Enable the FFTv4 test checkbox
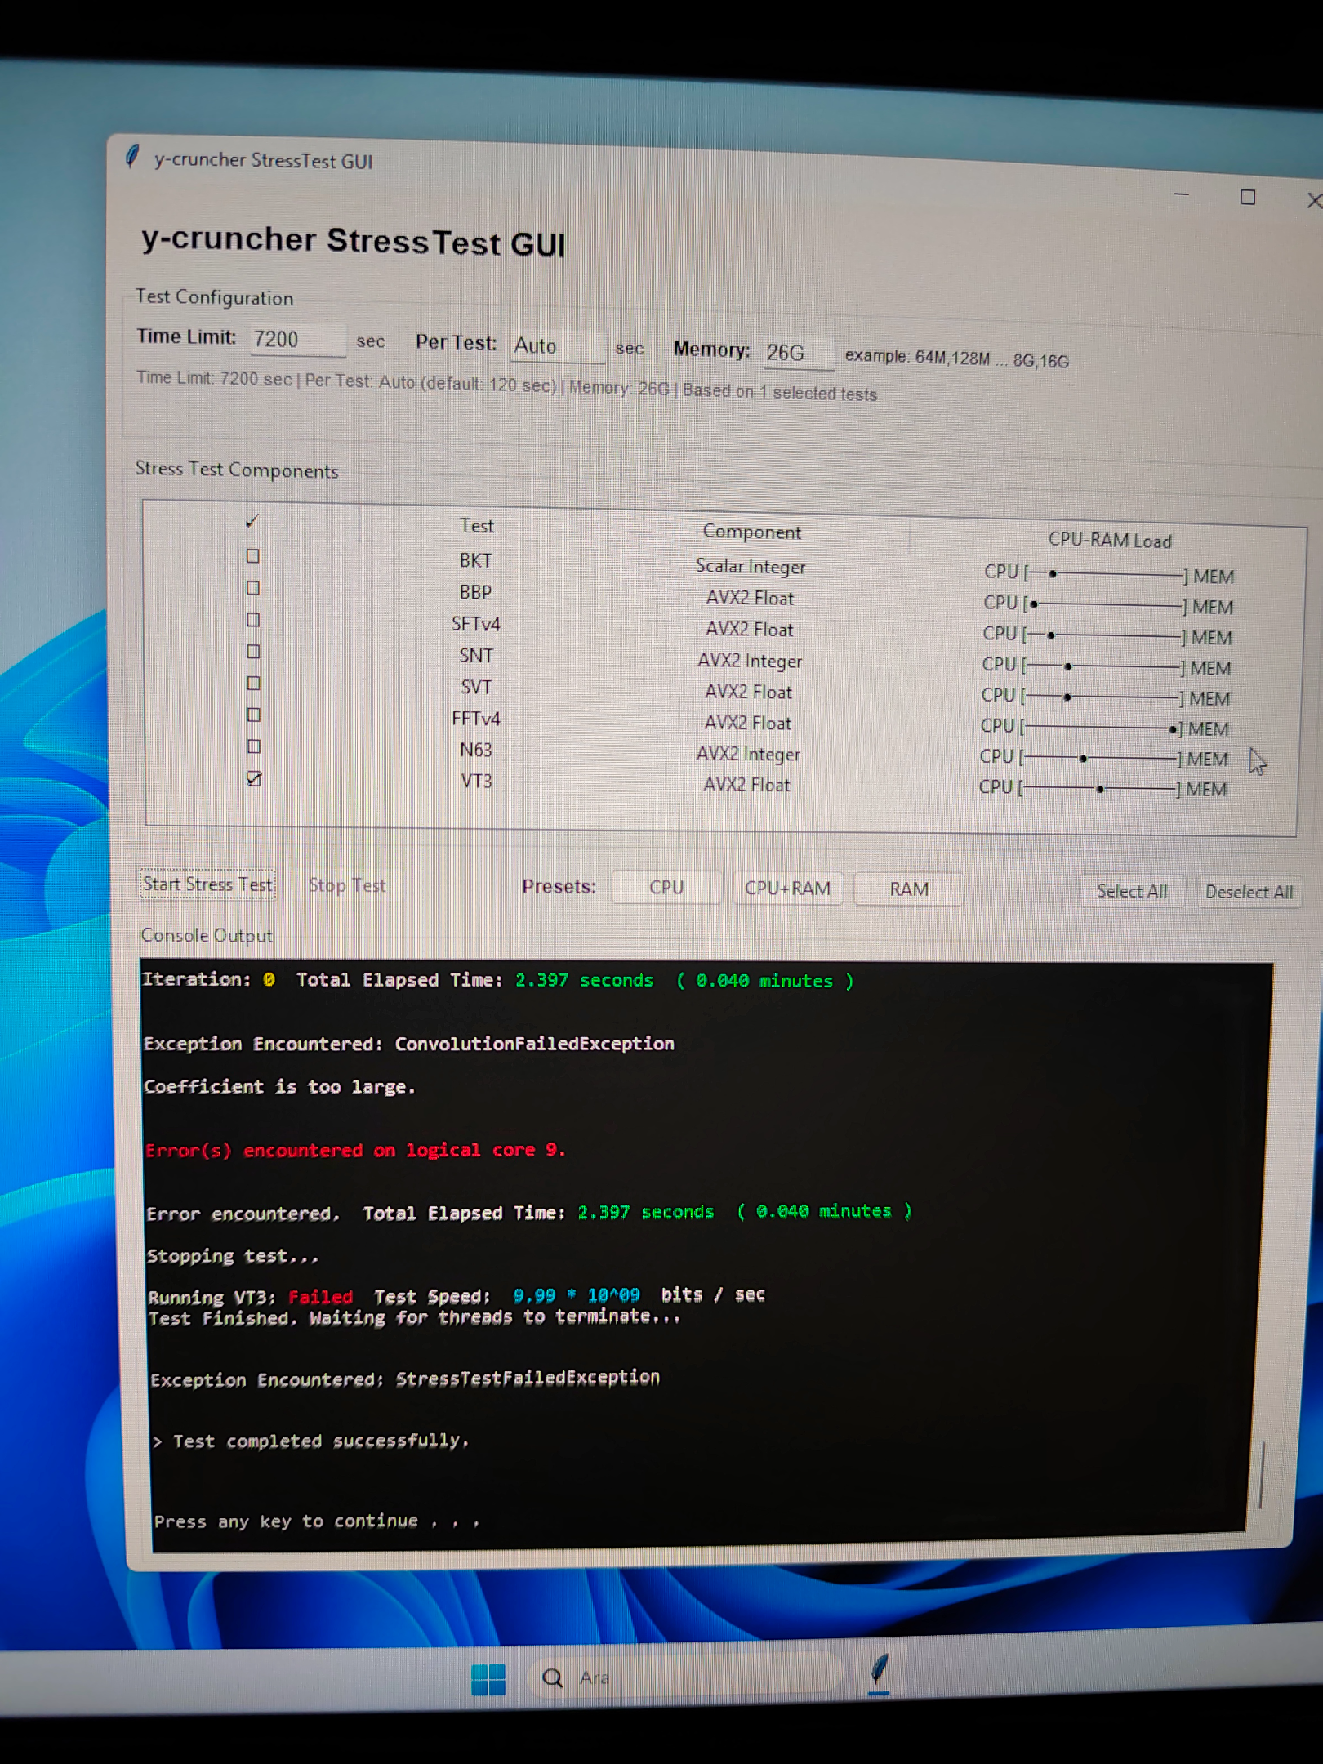The image size is (1323, 1764). (253, 715)
